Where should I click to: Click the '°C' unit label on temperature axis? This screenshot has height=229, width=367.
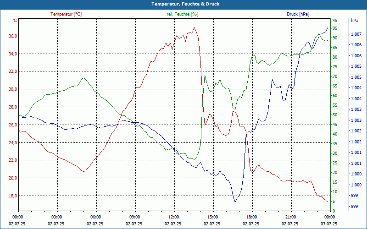15,21
